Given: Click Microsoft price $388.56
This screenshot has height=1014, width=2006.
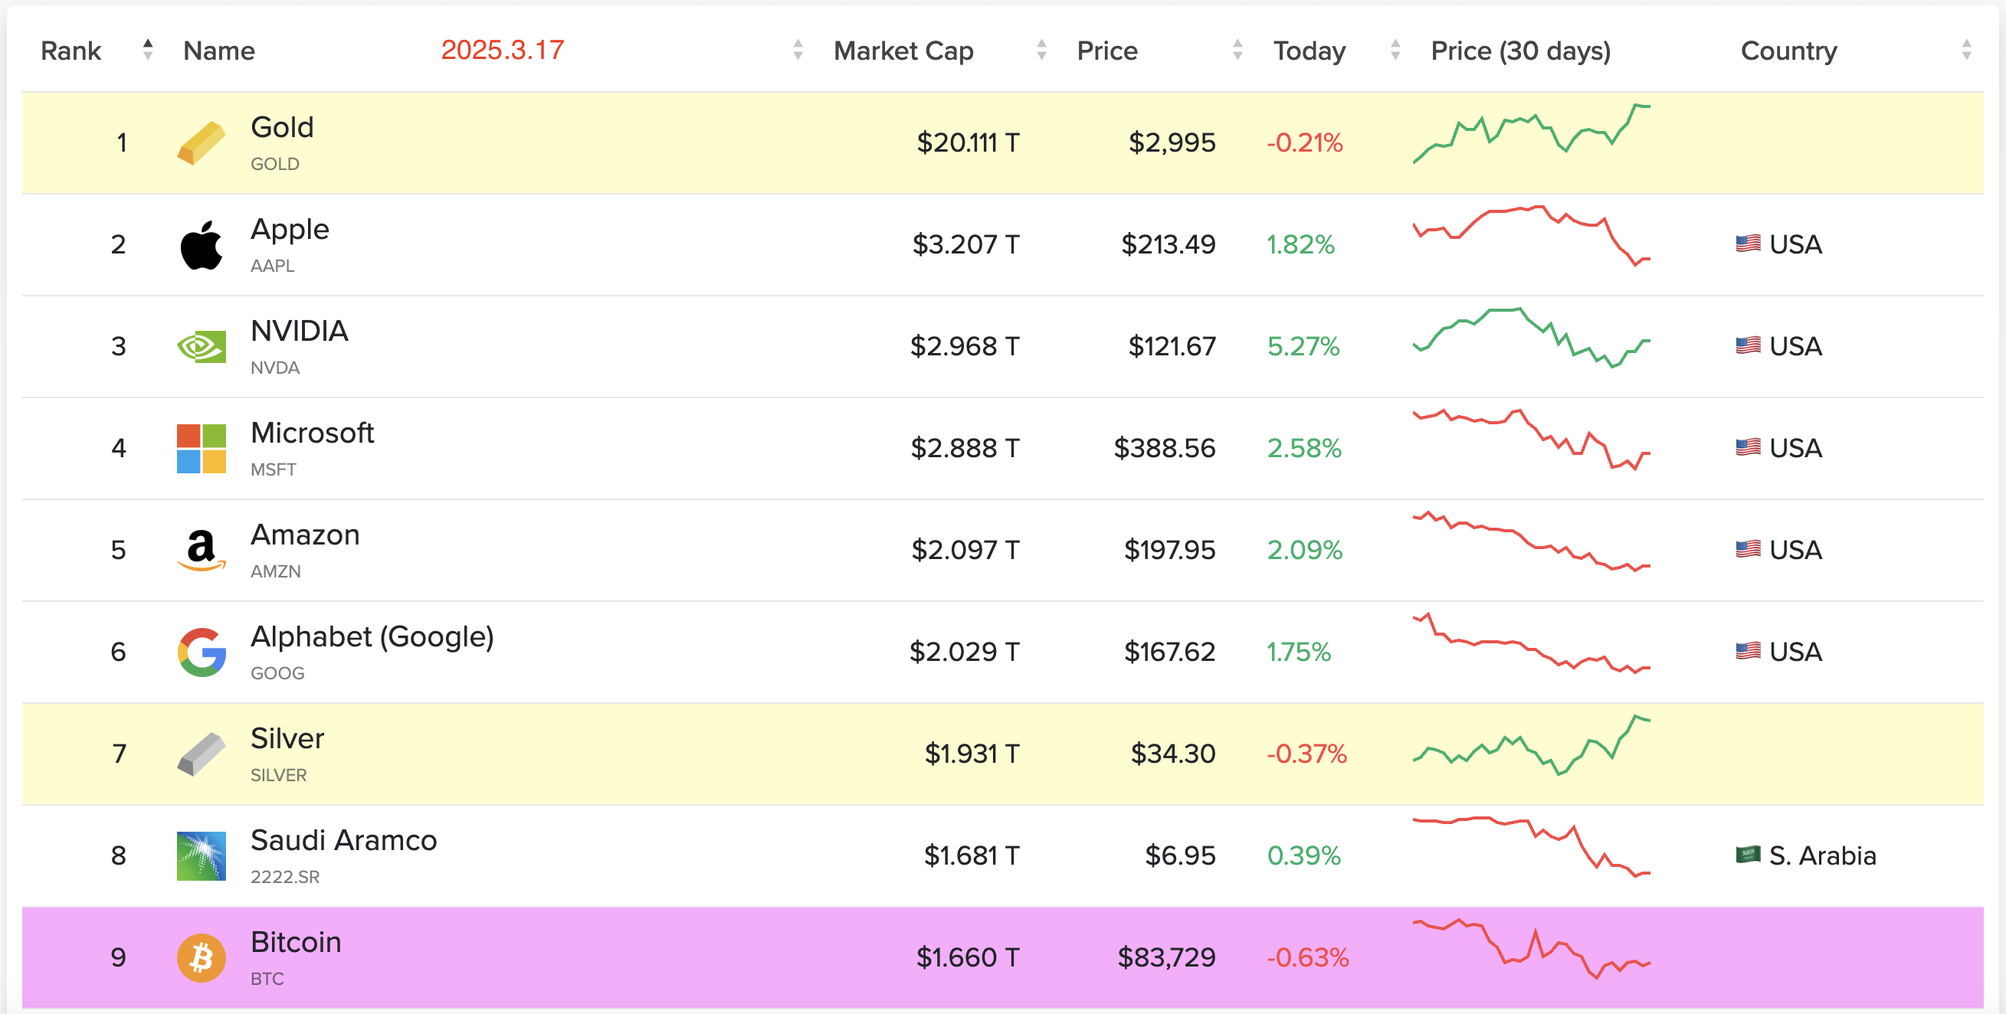Looking at the screenshot, I should (1165, 448).
